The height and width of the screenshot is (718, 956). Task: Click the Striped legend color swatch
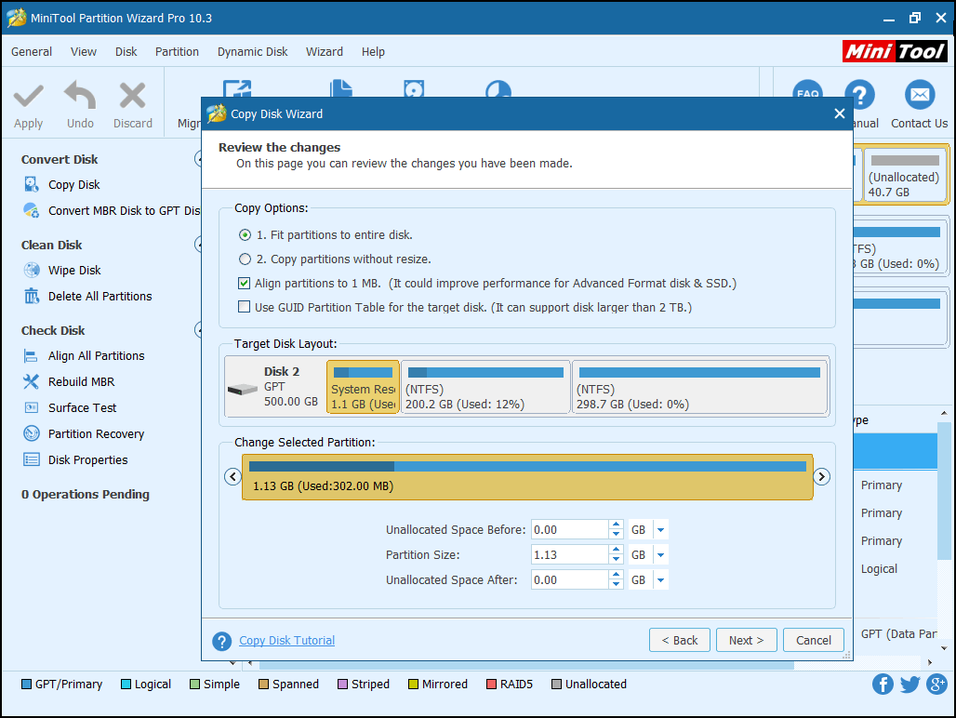click(342, 684)
